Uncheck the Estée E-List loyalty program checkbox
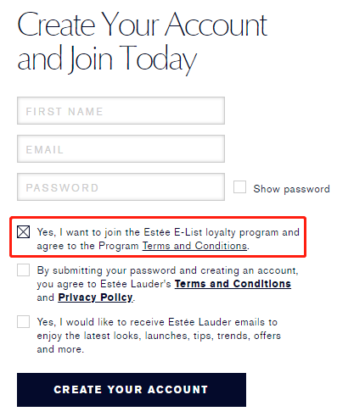The width and height of the screenshot is (337, 417). [23, 232]
